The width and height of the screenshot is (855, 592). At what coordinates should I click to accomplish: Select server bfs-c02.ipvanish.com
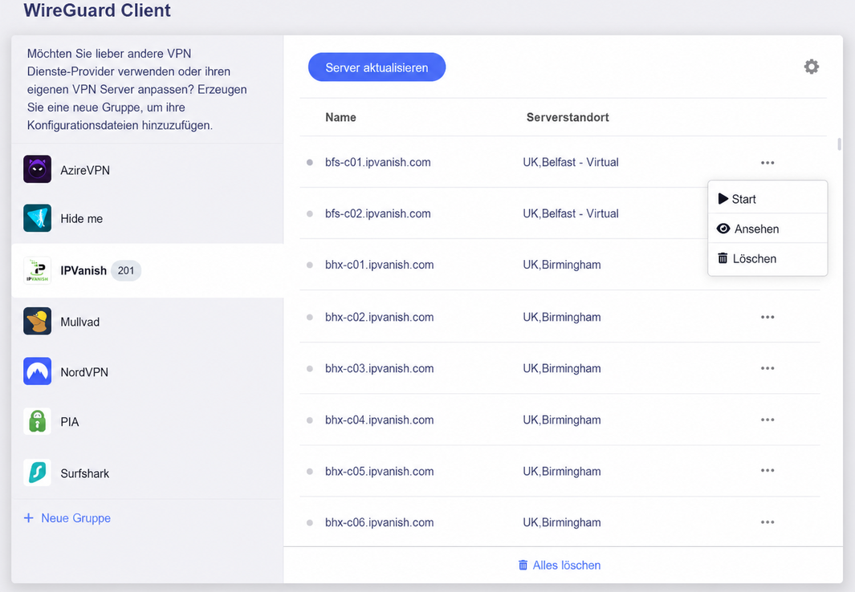tap(378, 213)
